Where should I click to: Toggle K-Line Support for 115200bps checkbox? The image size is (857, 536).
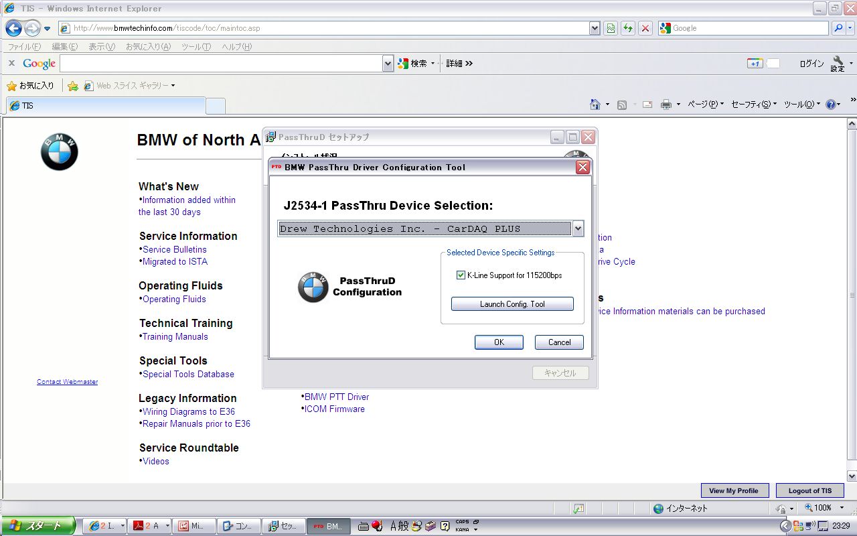tap(461, 275)
